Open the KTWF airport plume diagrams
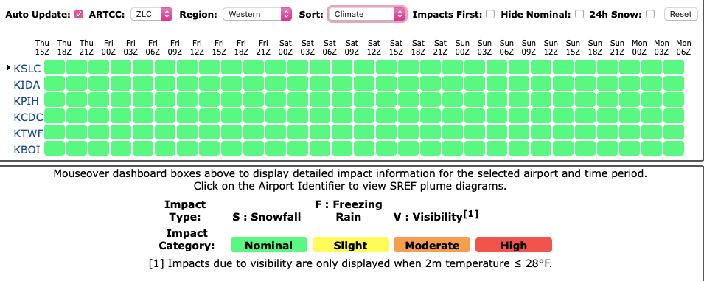This screenshot has height=281, width=704. coord(28,133)
